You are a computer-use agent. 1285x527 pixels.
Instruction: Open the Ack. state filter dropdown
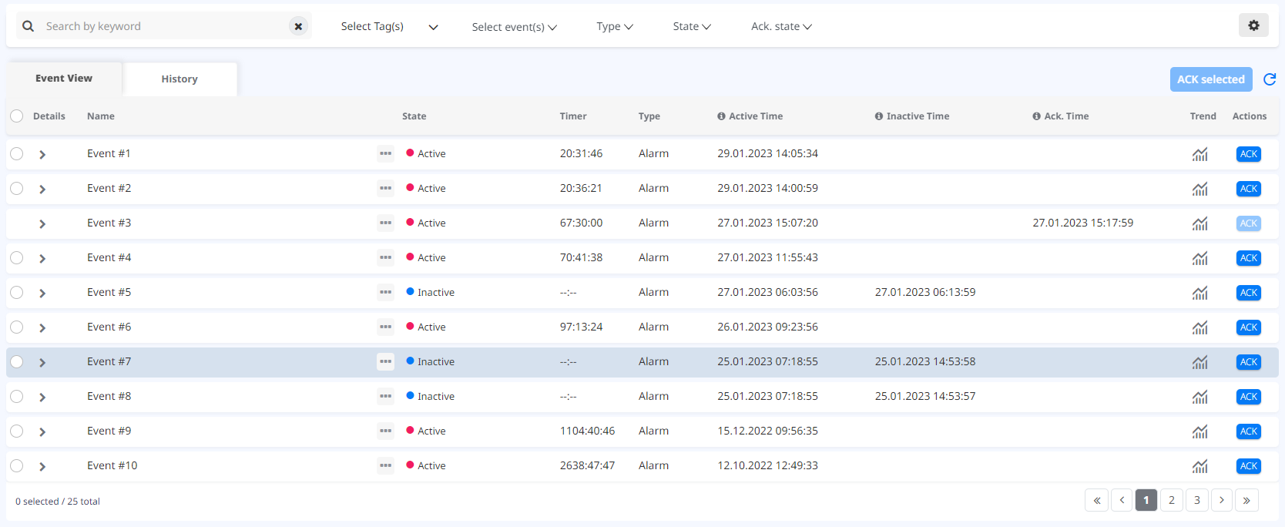[x=781, y=26]
